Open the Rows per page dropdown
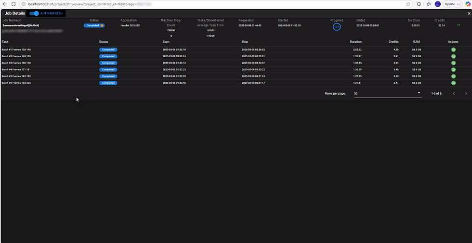472x243 pixels. [x=388, y=93]
